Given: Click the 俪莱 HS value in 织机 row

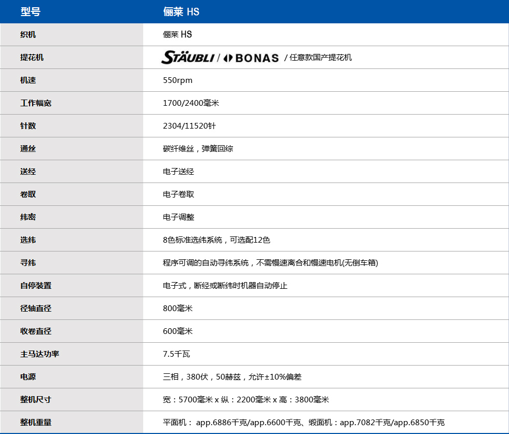Looking at the screenshot, I should pyautogui.click(x=177, y=34).
